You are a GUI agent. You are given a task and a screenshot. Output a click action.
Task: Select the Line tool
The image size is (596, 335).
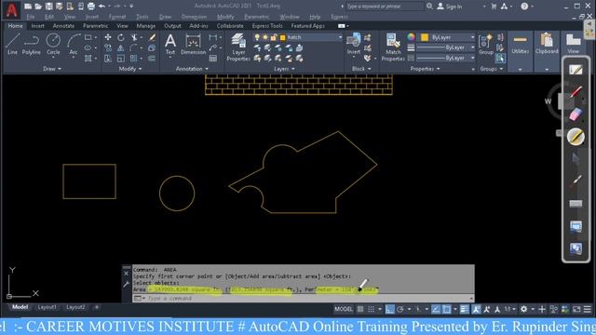click(12, 44)
